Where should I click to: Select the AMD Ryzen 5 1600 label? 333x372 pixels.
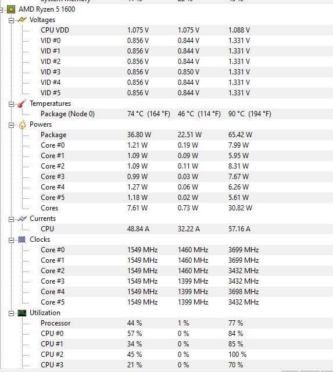point(46,9)
